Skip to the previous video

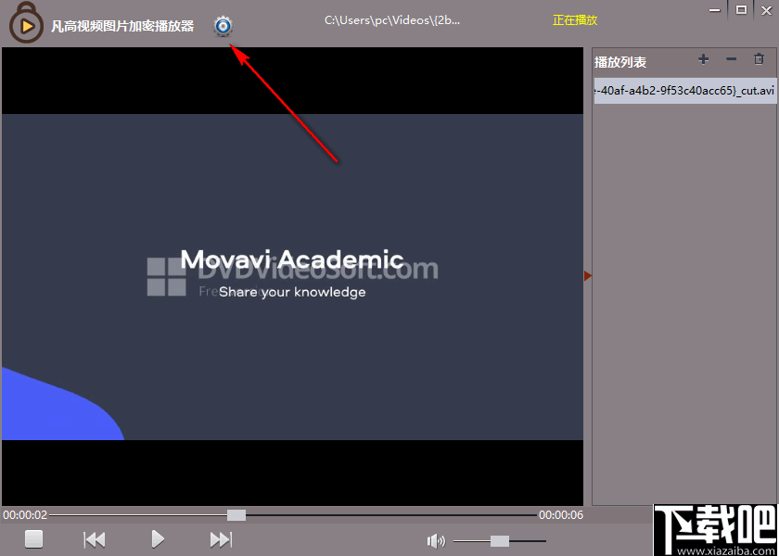click(x=95, y=539)
